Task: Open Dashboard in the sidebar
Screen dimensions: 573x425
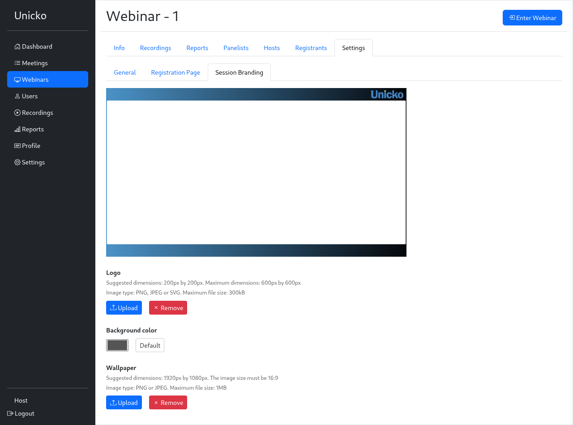Action: [47, 46]
